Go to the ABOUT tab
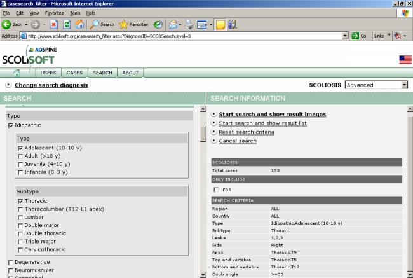This screenshot has height=278, width=413. (x=130, y=73)
